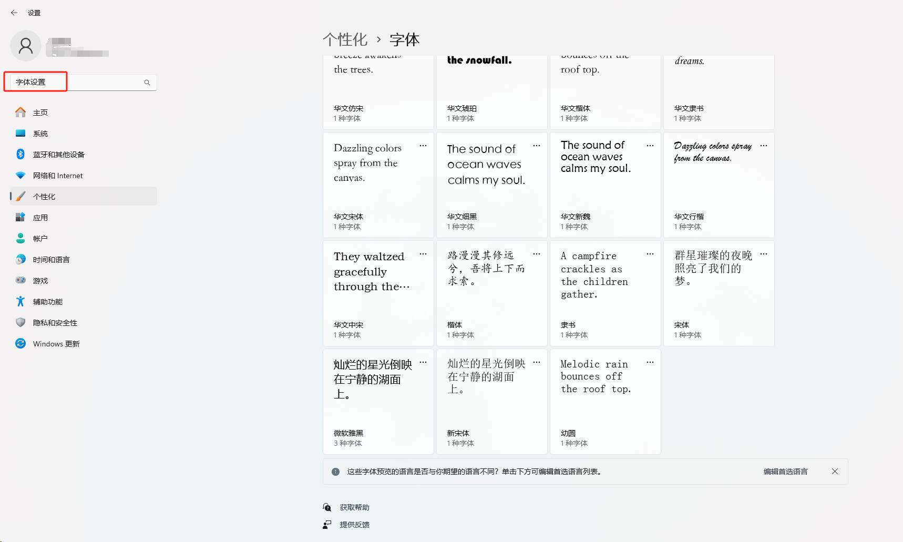
Task: Click the user profile avatar icon
Action: [x=26, y=46]
